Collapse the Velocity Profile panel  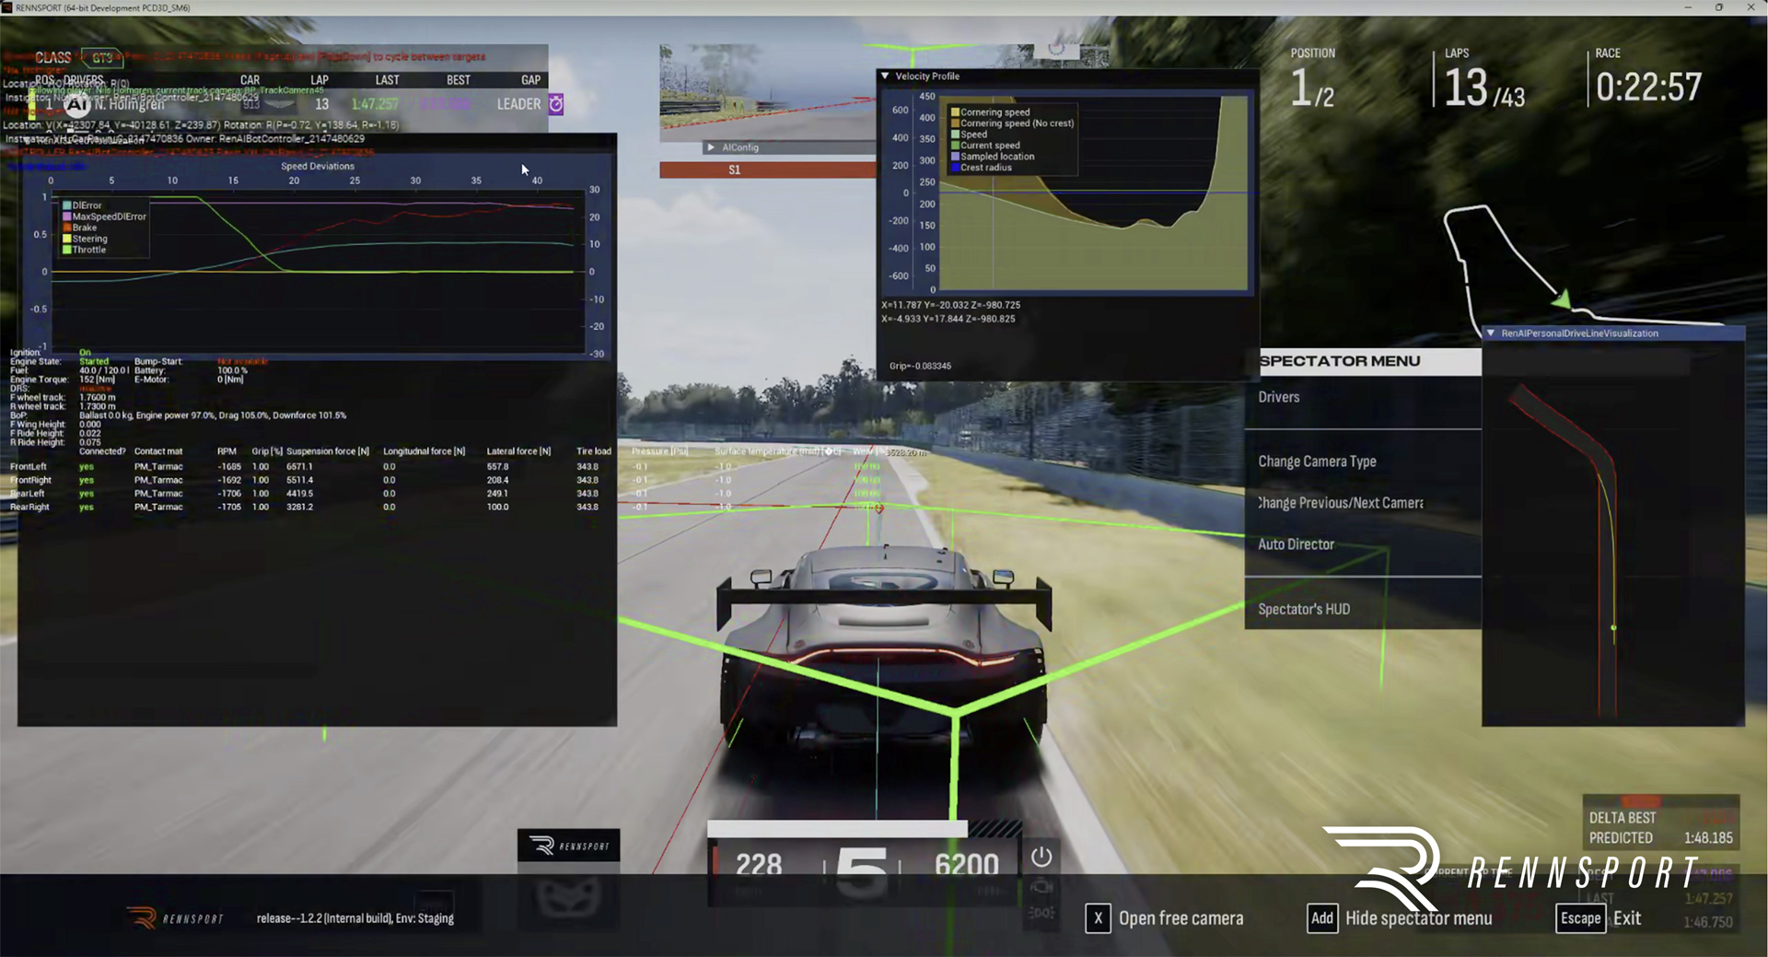pyautogui.click(x=885, y=76)
